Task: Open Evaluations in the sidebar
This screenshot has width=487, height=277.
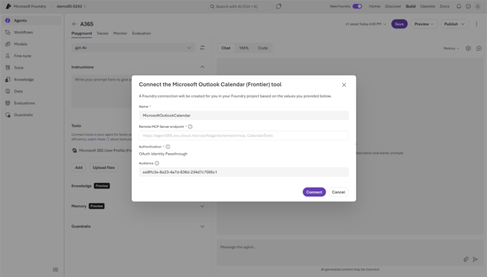Action: point(31,103)
